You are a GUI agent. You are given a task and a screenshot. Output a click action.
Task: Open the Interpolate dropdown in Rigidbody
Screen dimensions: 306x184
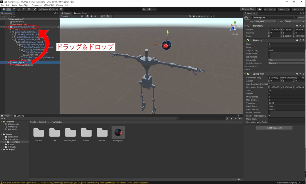click(285, 60)
